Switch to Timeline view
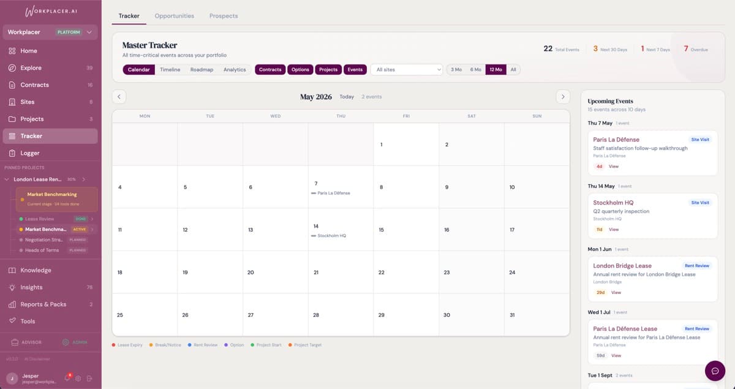The height and width of the screenshot is (389, 735). [x=170, y=70]
